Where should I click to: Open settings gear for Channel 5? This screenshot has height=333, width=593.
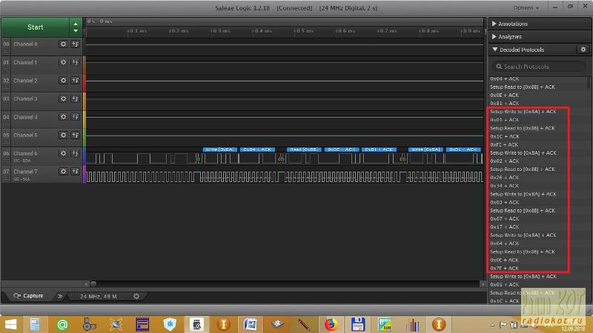(63, 135)
